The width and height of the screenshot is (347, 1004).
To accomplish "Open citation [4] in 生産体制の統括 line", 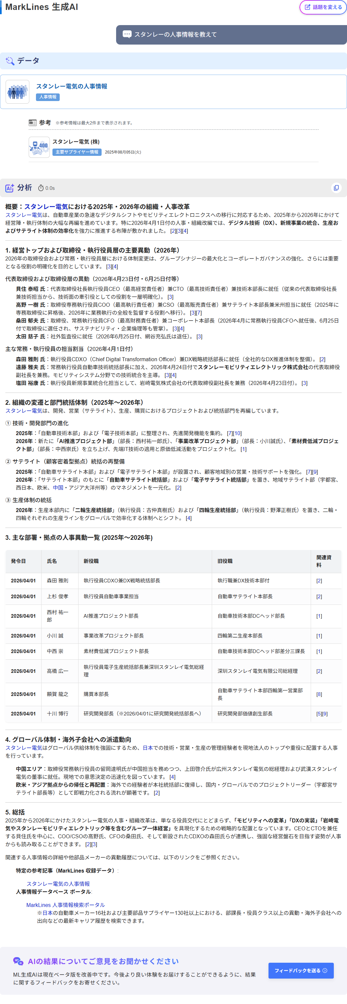I will click(188, 518).
